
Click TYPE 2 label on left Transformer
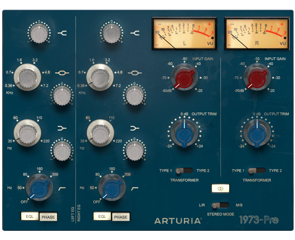coord(203,171)
